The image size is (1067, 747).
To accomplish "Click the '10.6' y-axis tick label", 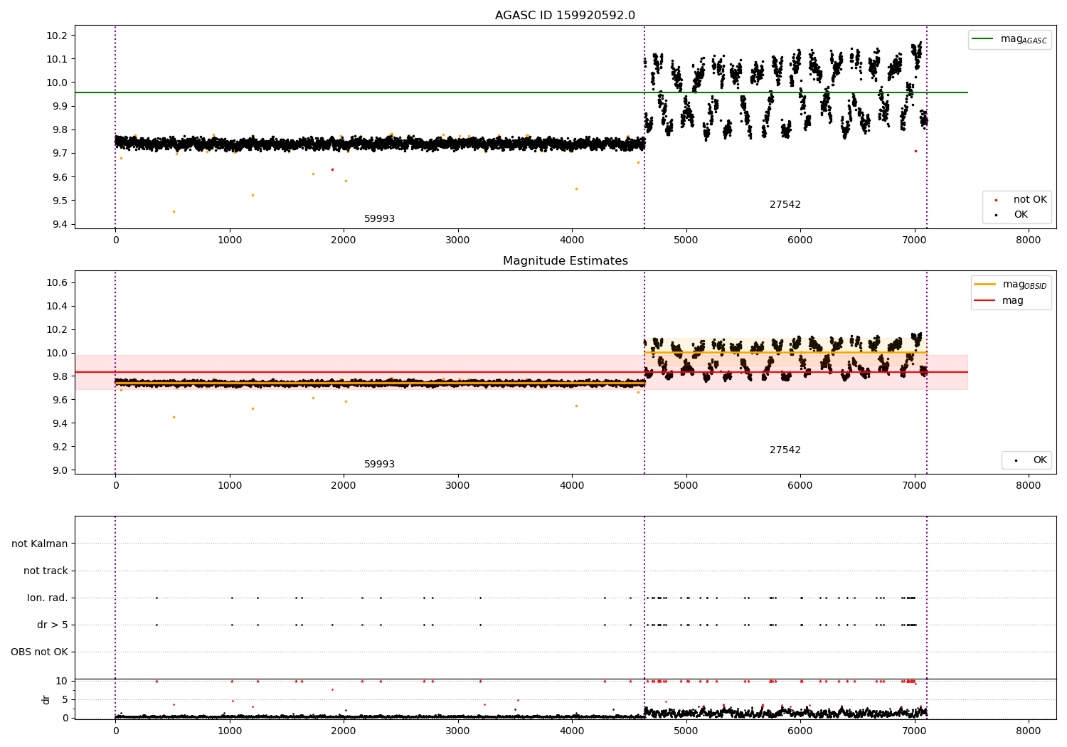I will point(57,283).
